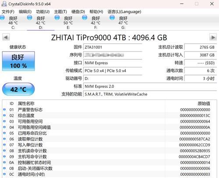
Task: Click the drive letter field D:
Action: [113, 79]
